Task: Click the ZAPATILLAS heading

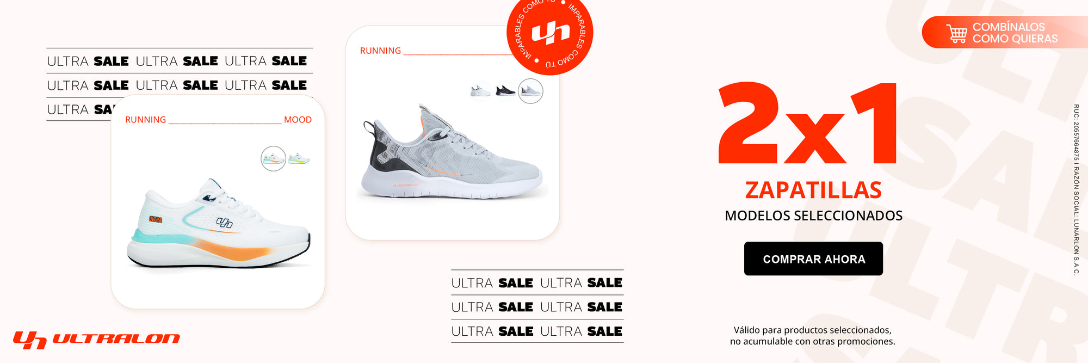Action: pyautogui.click(x=813, y=190)
